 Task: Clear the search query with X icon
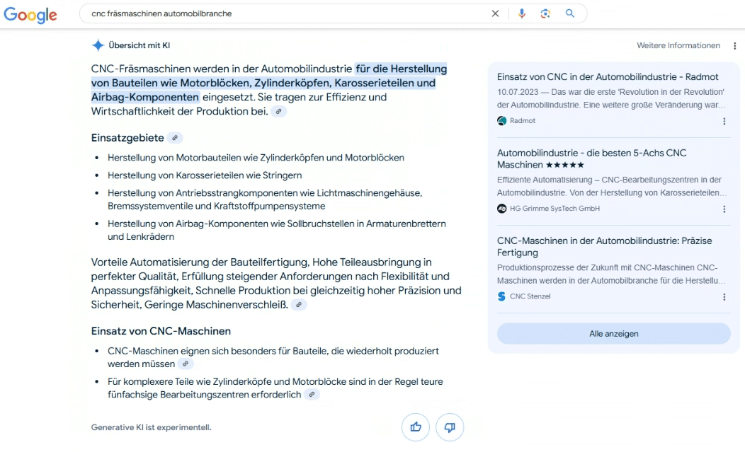pos(495,13)
